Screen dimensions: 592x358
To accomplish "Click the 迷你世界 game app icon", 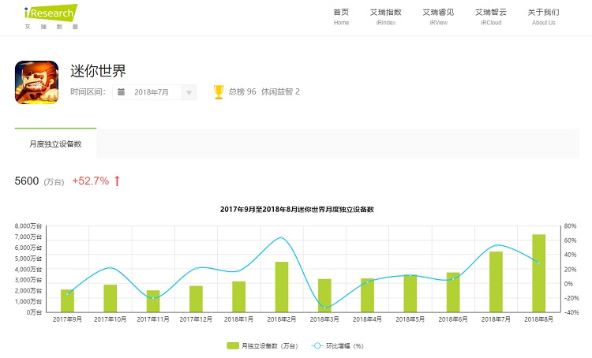I will pyautogui.click(x=36, y=82).
